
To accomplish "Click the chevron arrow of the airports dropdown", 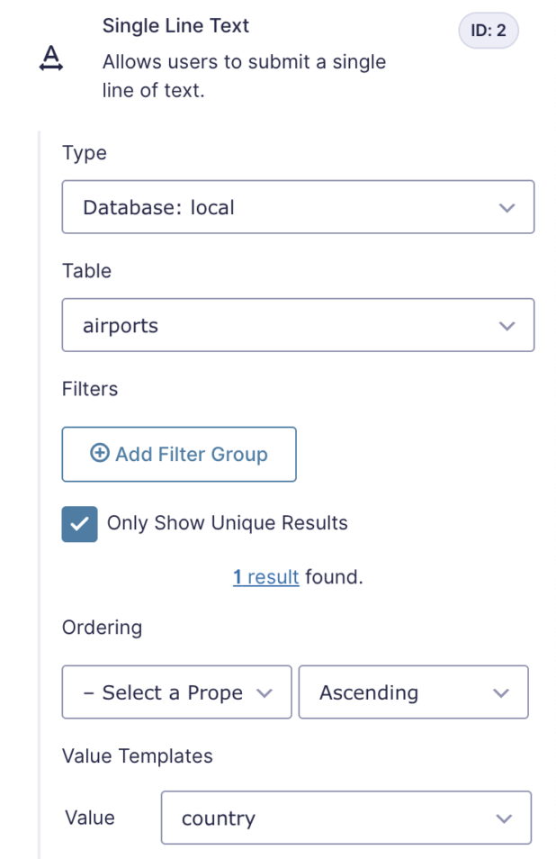I will point(507,326).
